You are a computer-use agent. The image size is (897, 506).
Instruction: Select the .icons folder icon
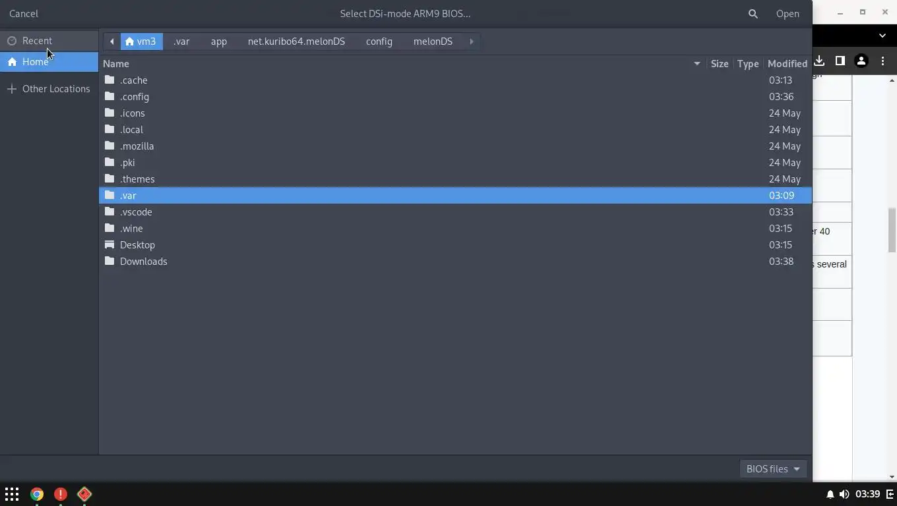click(x=109, y=113)
